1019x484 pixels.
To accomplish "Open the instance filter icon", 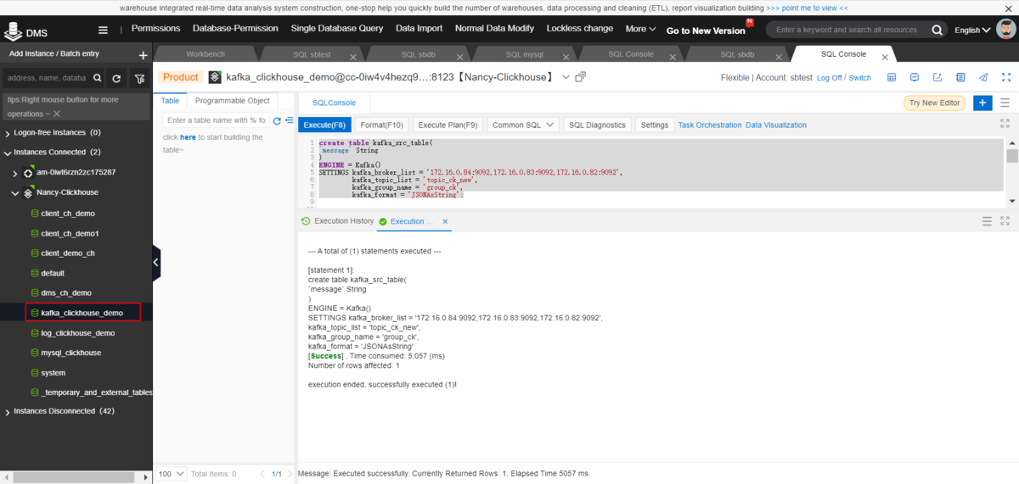I will [139, 78].
